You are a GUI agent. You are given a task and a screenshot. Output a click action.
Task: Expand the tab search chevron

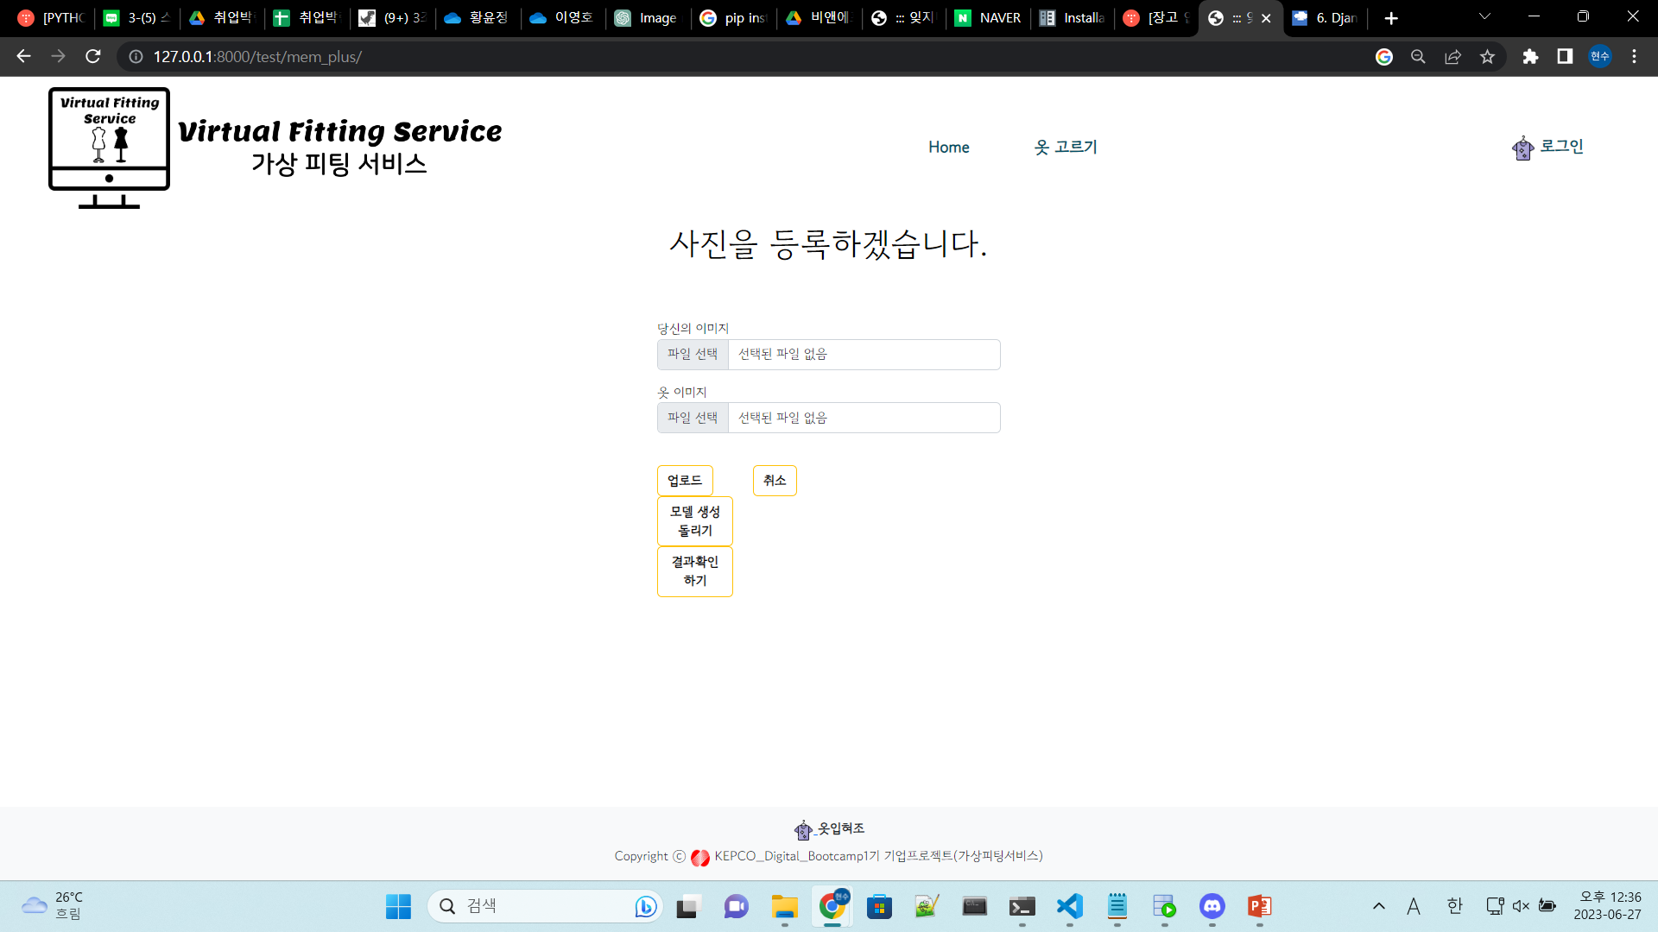(1484, 16)
